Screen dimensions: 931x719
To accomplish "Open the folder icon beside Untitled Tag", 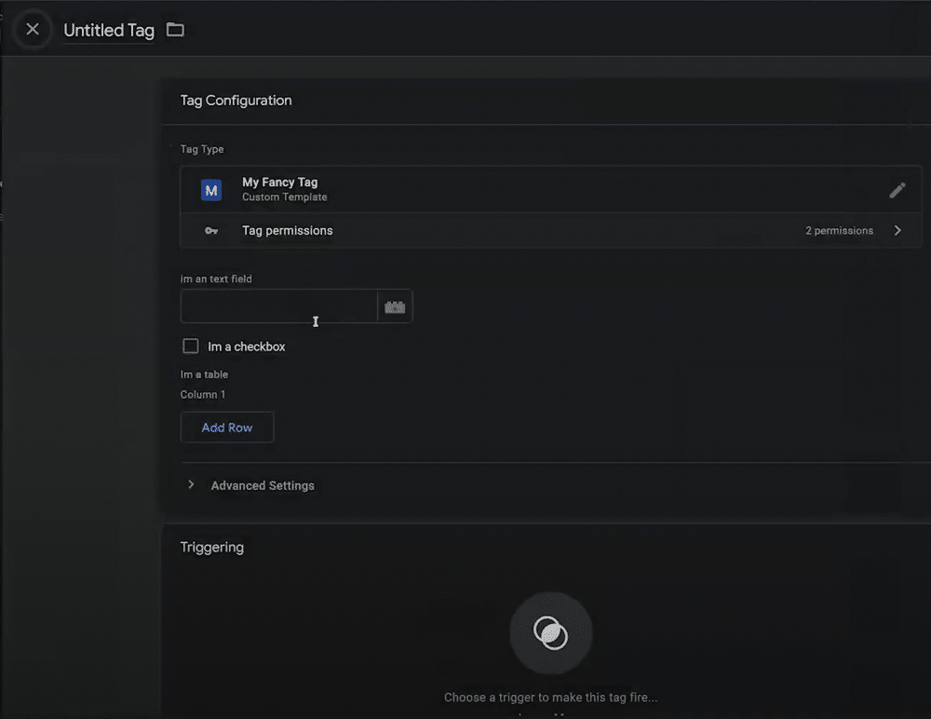I will (175, 29).
